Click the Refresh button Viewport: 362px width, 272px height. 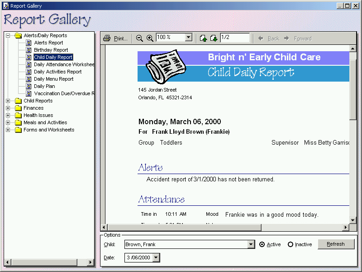[x=336, y=244]
